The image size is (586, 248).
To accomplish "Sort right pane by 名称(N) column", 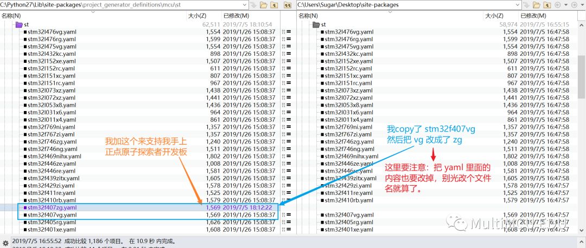I will (308, 16).
